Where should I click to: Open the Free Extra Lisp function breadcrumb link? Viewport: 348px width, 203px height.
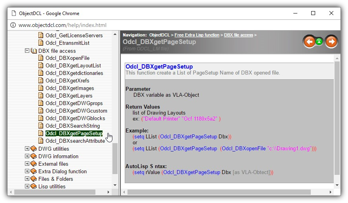coord(197,35)
